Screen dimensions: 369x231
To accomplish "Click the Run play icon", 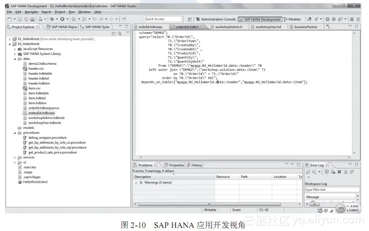I will [x=62, y=19].
